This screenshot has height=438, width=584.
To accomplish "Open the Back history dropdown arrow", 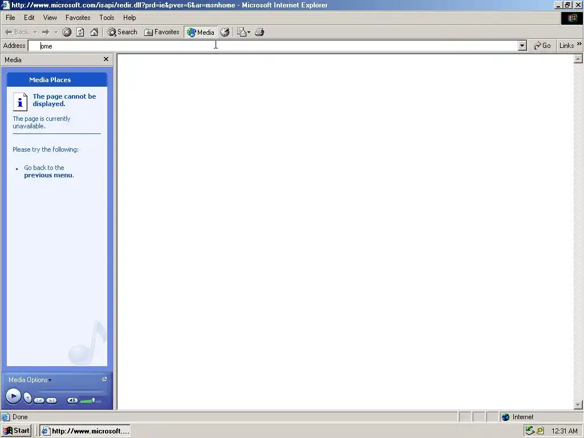I will tap(35, 33).
